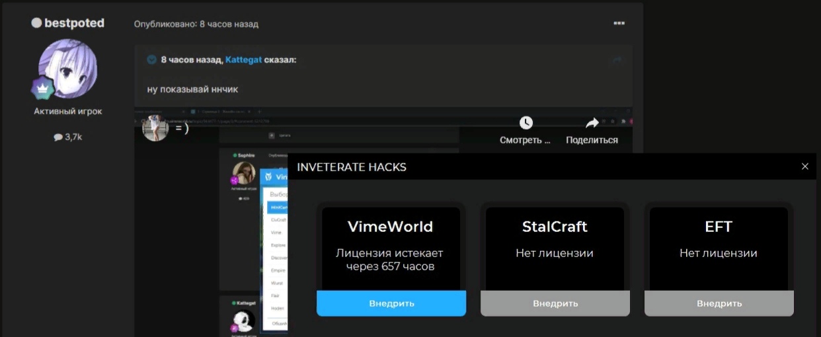Open bestpoted's profile username link
Image resolution: width=821 pixels, height=337 pixels.
coord(74,23)
